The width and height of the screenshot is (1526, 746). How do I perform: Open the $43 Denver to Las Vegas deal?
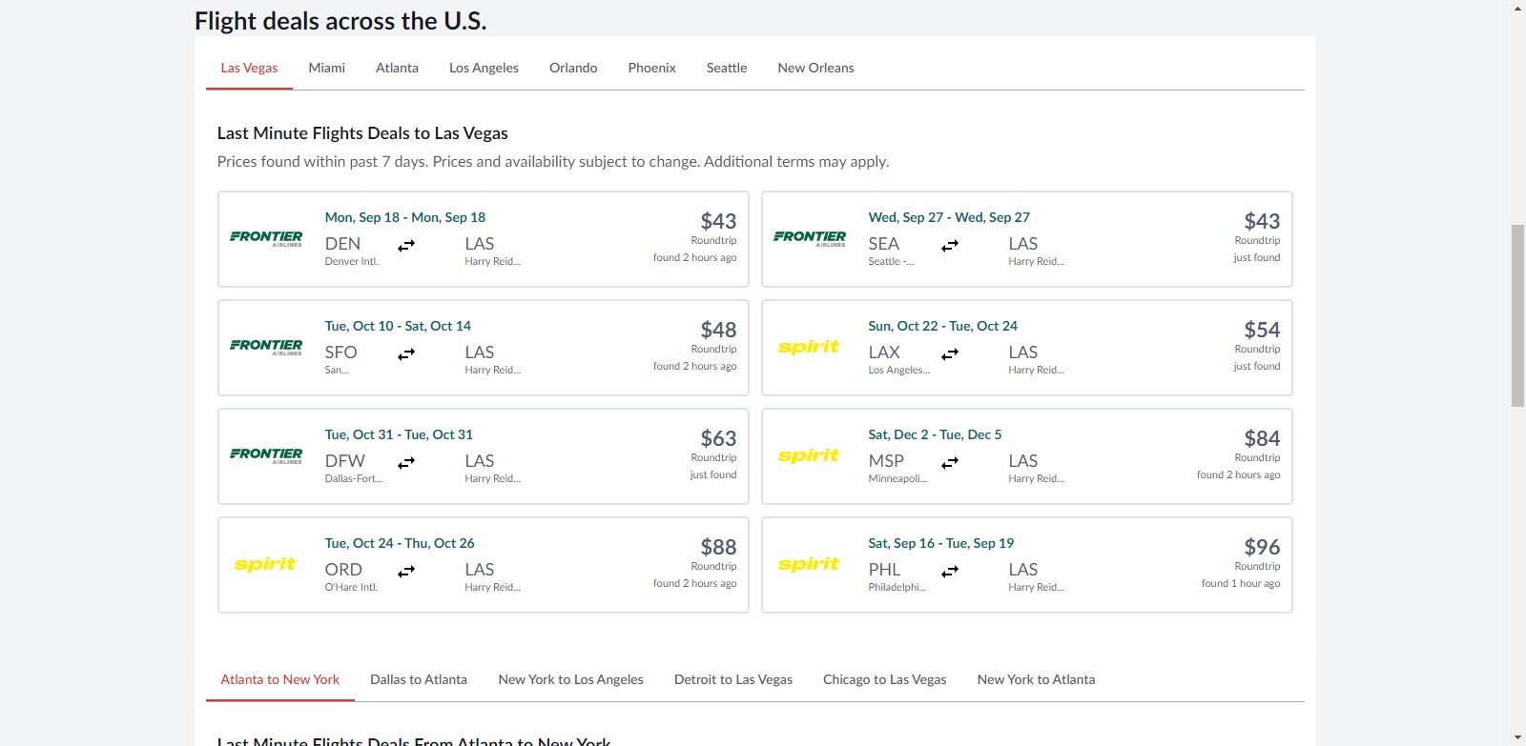(x=718, y=221)
